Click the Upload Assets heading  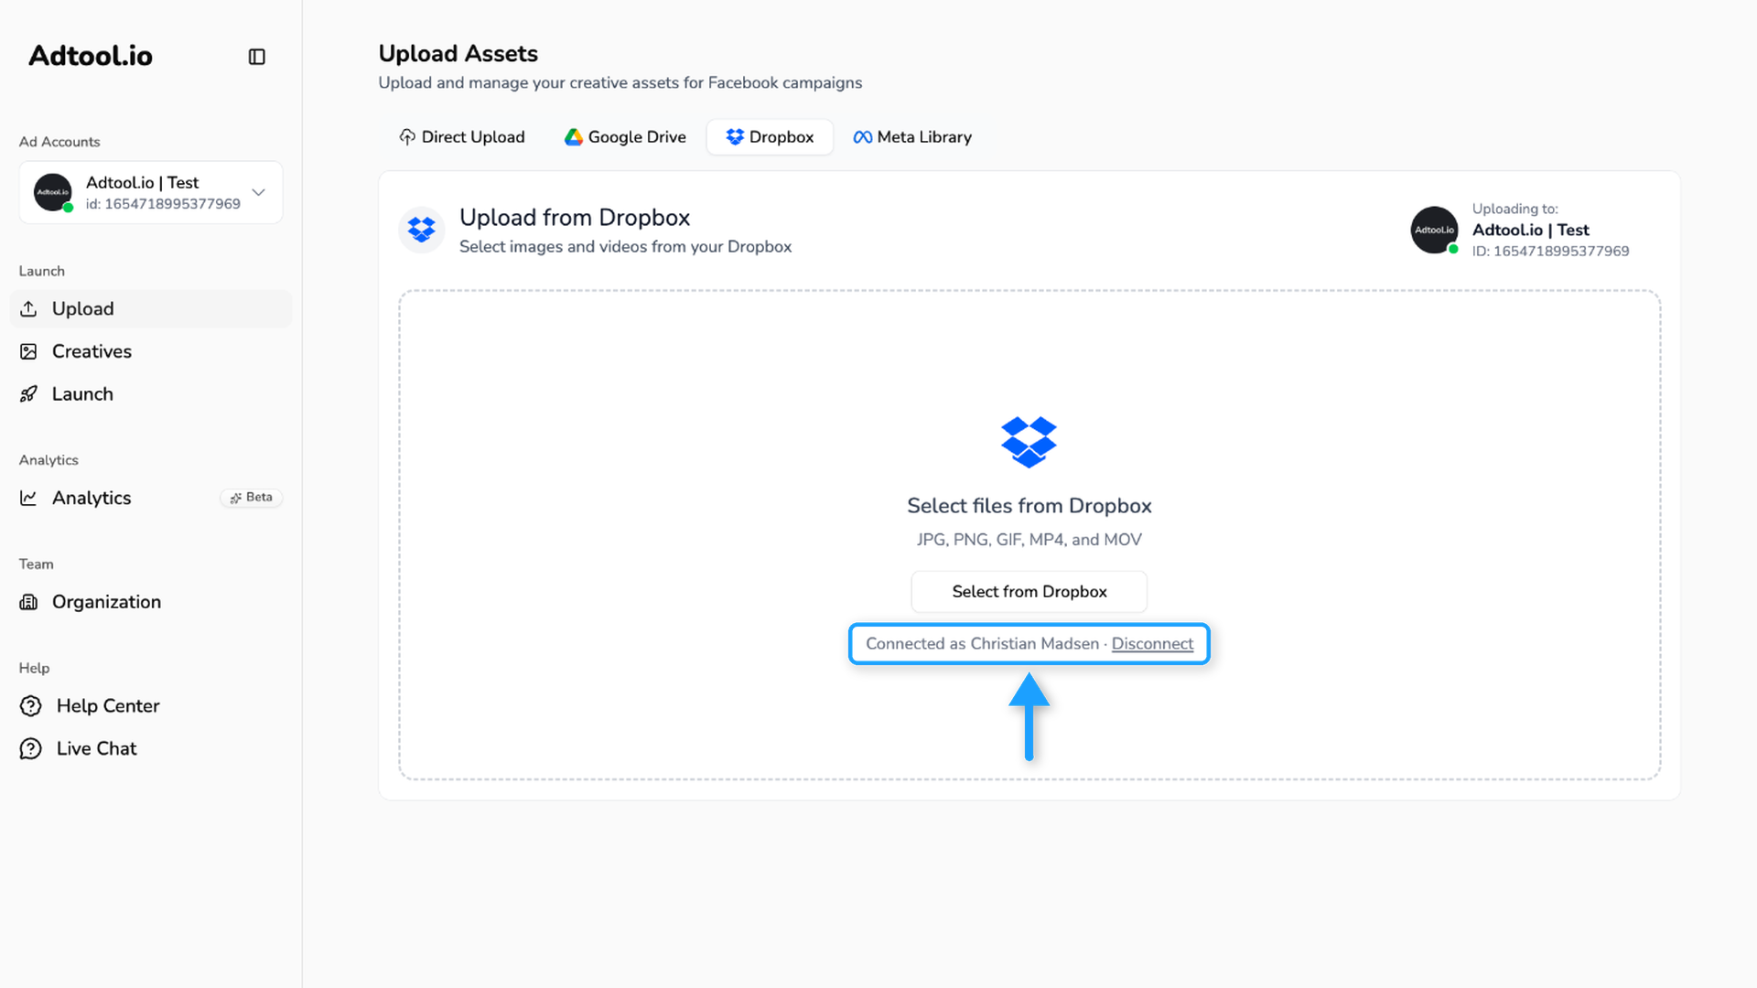(458, 53)
